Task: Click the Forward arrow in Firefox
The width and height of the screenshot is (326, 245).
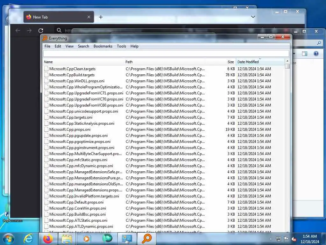Action: coord(29,31)
